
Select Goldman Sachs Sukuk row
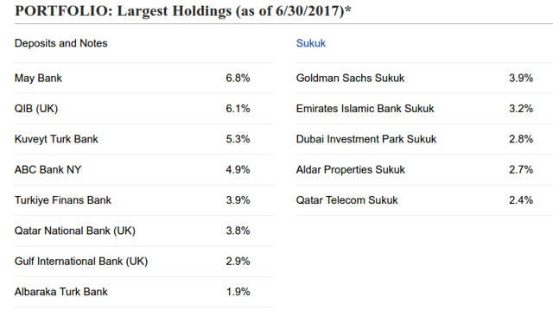[424, 79]
